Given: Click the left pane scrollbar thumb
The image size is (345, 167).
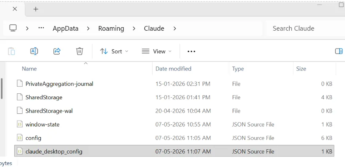Looking at the screenshot, I should click(x=2, y=88).
